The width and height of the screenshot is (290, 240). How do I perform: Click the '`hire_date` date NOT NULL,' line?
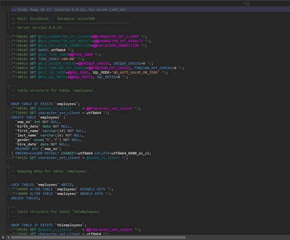coord(42,144)
